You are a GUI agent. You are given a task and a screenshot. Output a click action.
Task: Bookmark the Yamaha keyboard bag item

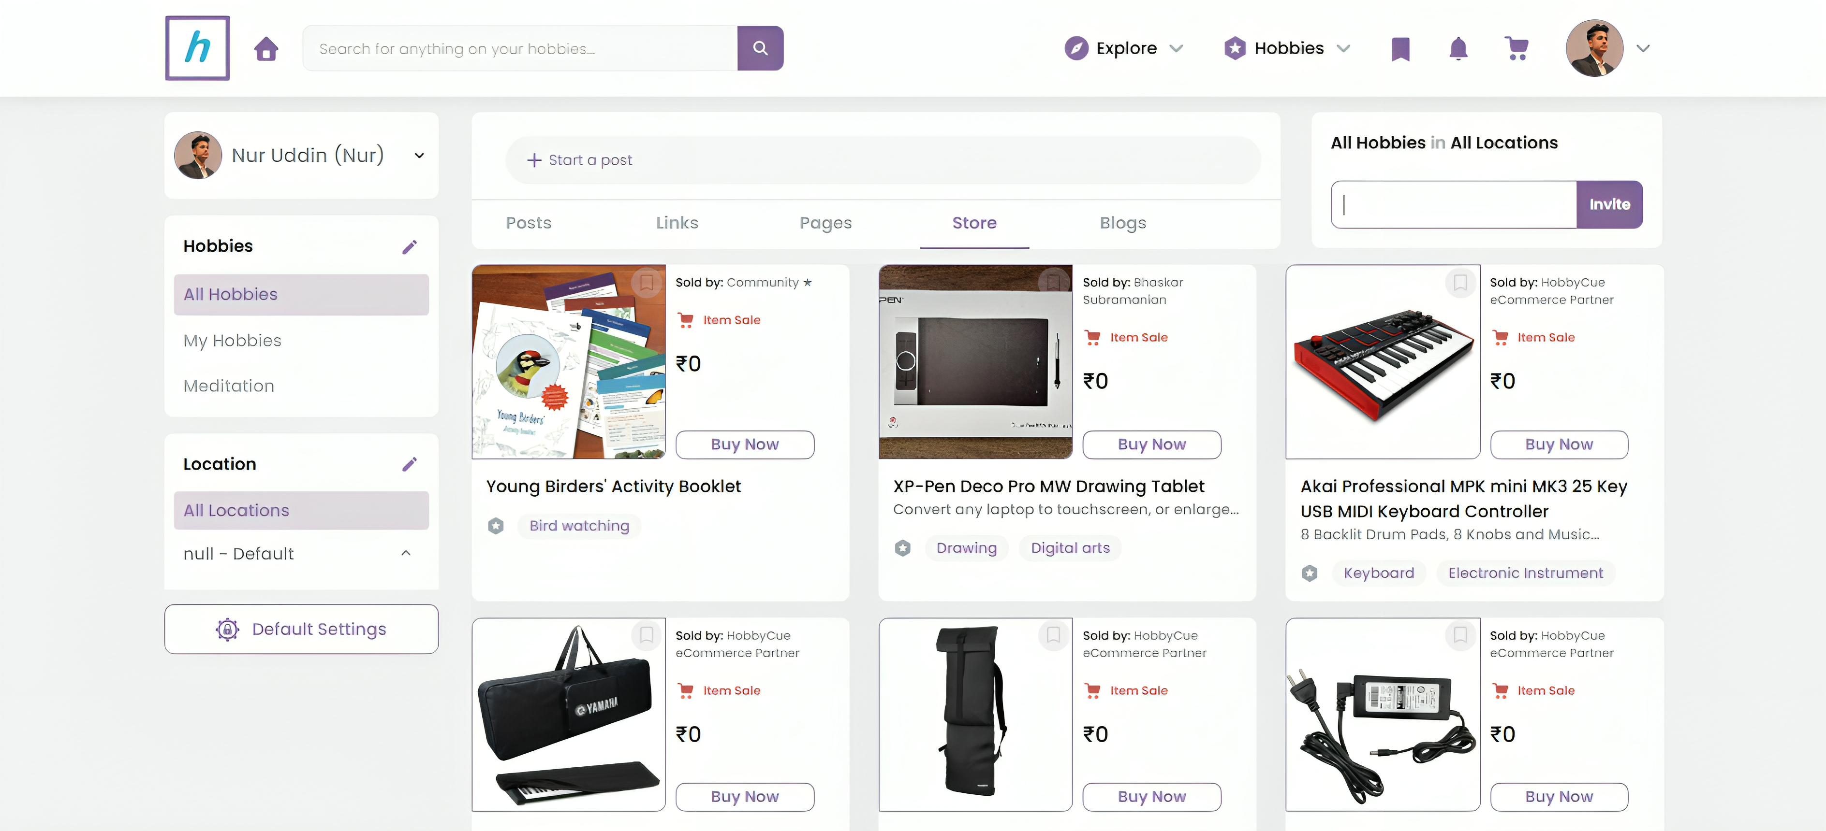[646, 635]
